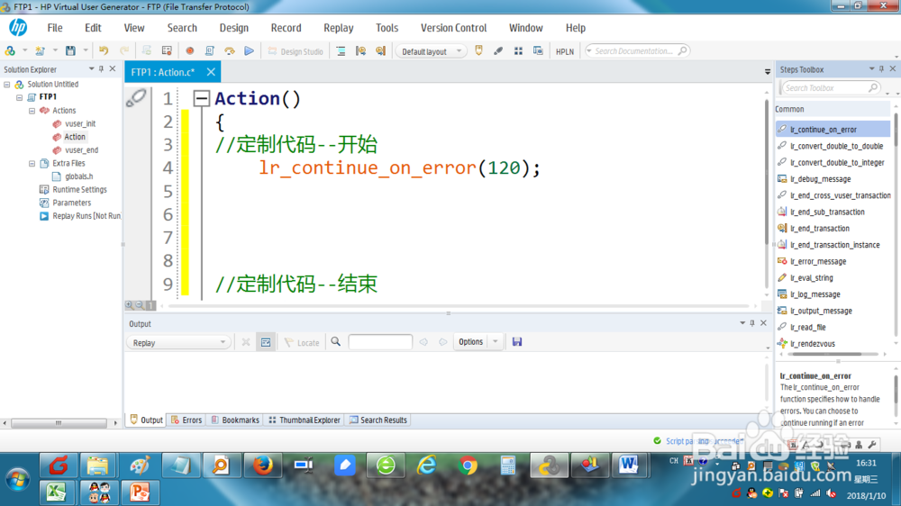Click the compile script icon after Record
The image size is (901, 506).
[210, 50]
